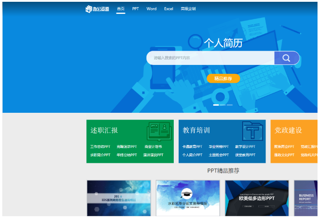
Task: Click the T folder icon in 教育培训 card
Action: coord(253,131)
